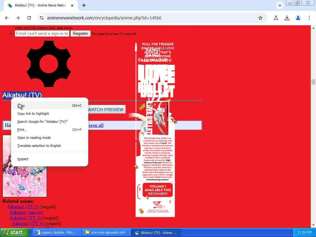Viewport: 316px width, 237px height.
Task: Go back to the previous page
Action: [x=7, y=18]
